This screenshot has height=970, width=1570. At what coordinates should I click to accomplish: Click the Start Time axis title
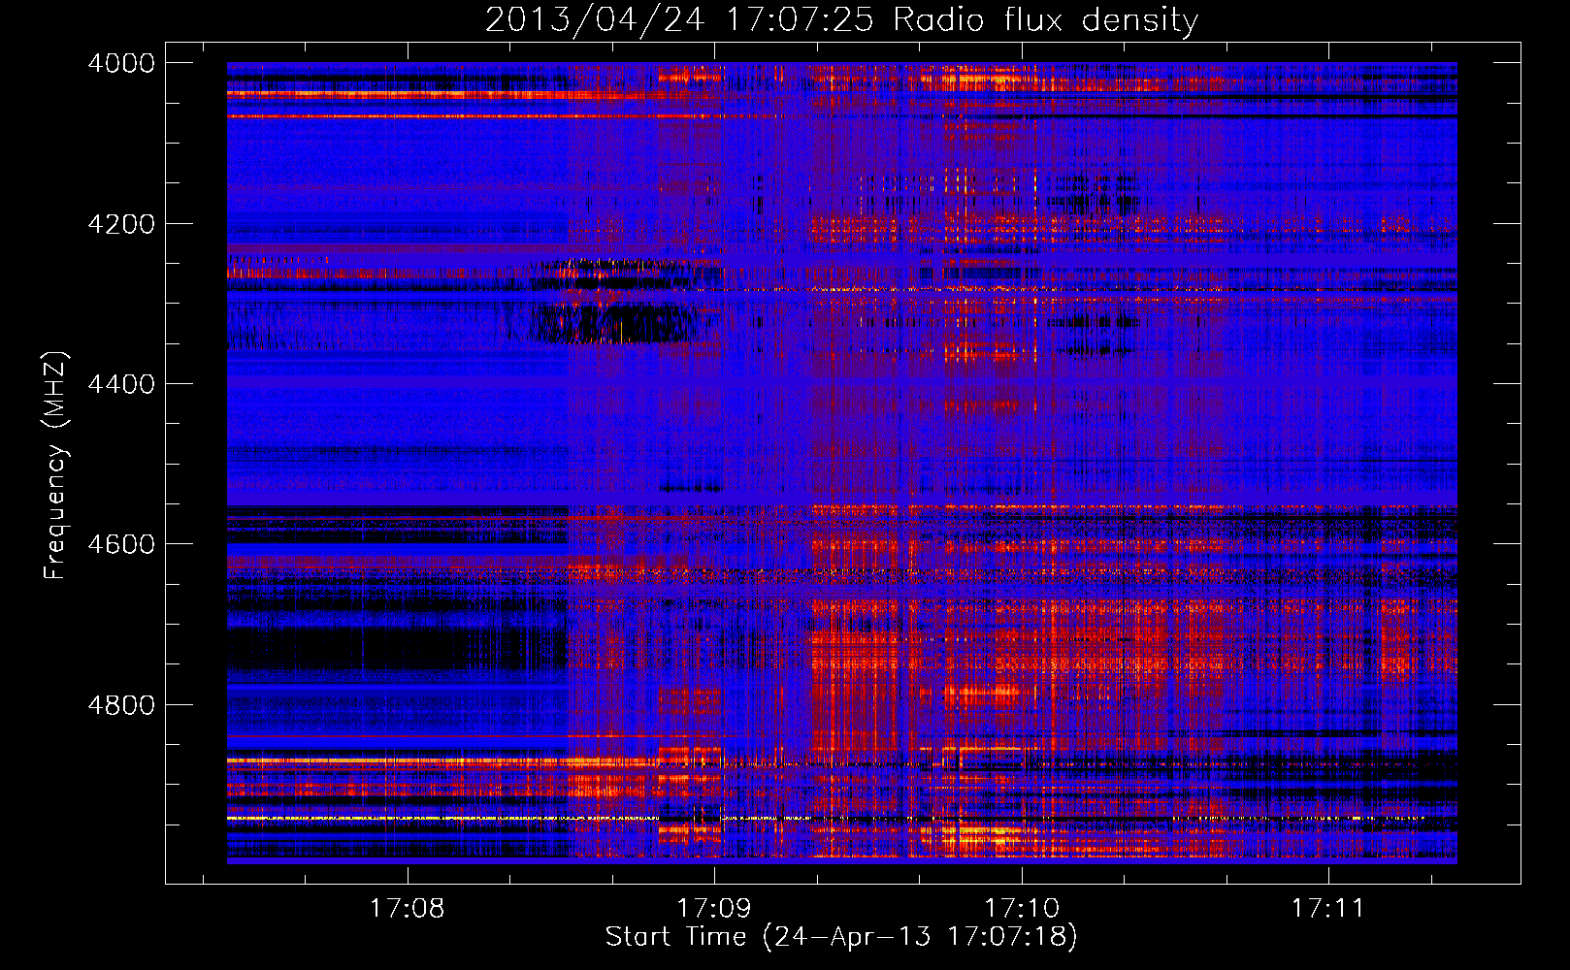pyautogui.click(x=841, y=937)
